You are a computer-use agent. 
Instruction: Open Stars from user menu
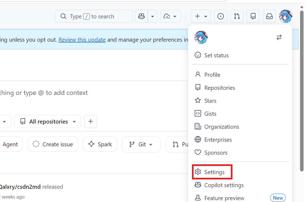tap(240, 101)
